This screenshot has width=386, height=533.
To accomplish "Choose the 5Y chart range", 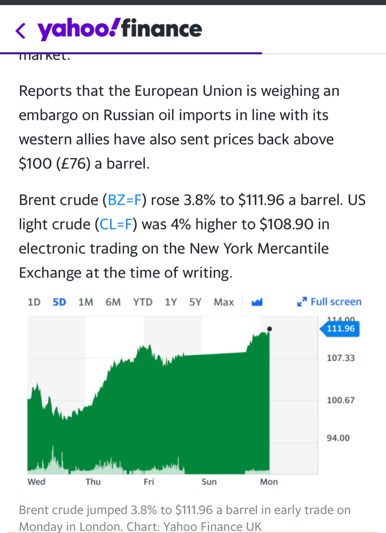I will pyautogui.click(x=195, y=302).
